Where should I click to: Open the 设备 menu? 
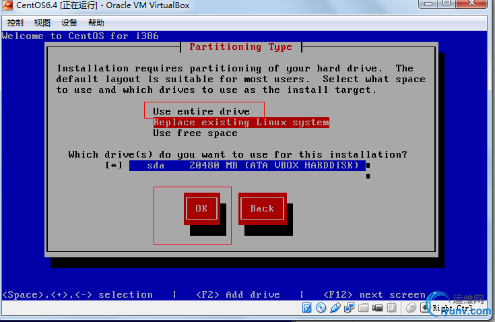(69, 23)
